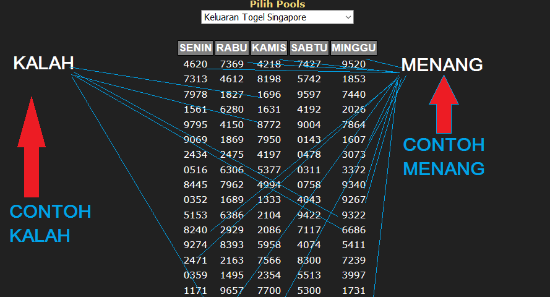Click the SENIN column header
The width and height of the screenshot is (550, 297).
(x=196, y=48)
